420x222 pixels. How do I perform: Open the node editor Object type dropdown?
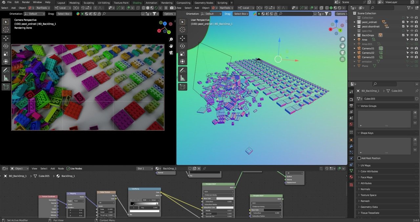pos(19,168)
